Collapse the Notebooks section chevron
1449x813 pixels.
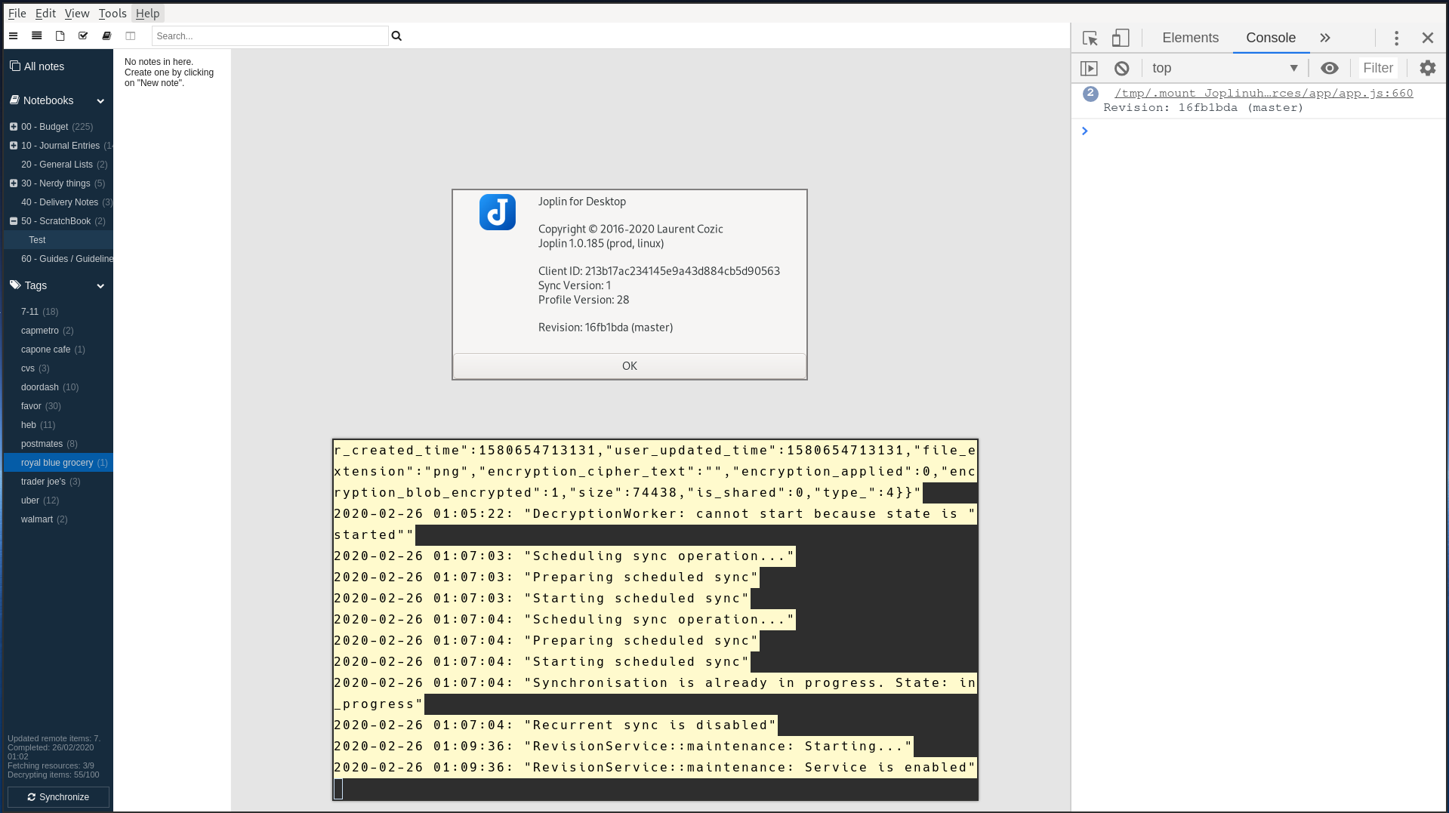[x=100, y=100]
